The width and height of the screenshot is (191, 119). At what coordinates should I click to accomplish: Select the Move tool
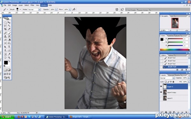pyautogui.click(x=9, y=23)
